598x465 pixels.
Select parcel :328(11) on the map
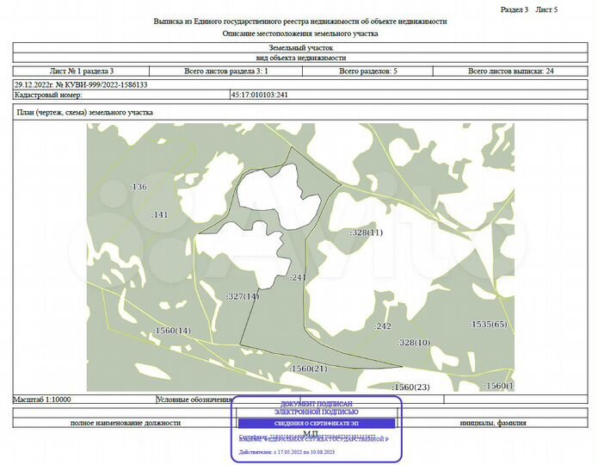coord(367,232)
